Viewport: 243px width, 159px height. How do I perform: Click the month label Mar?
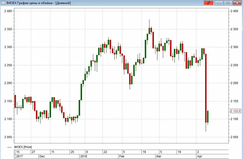159,156
